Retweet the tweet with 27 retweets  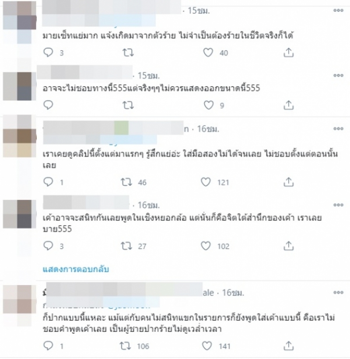(x=126, y=246)
